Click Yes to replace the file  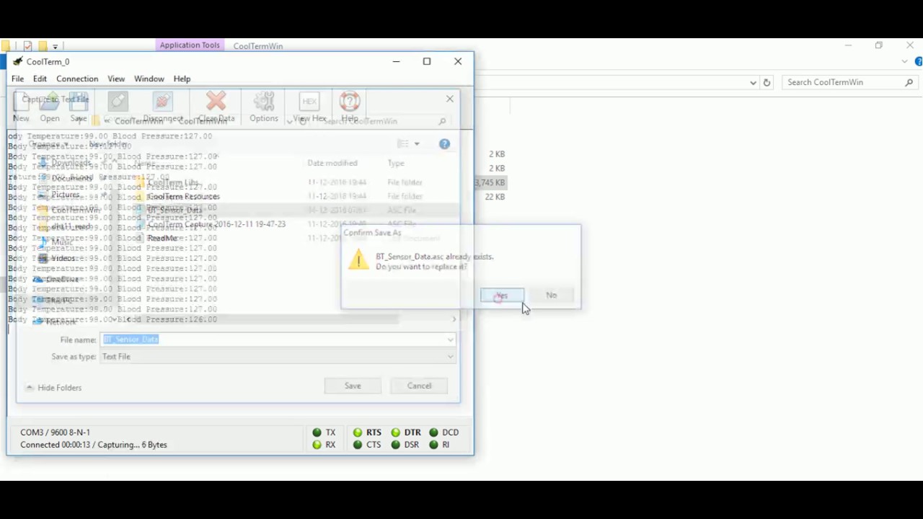[x=502, y=296]
